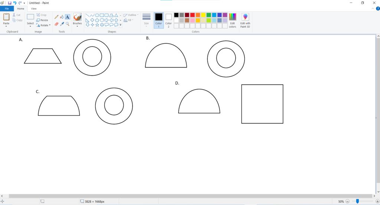The width and height of the screenshot is (380, 205).
Task: Select the Magnifier tool
Action: [x=68, y=24]
